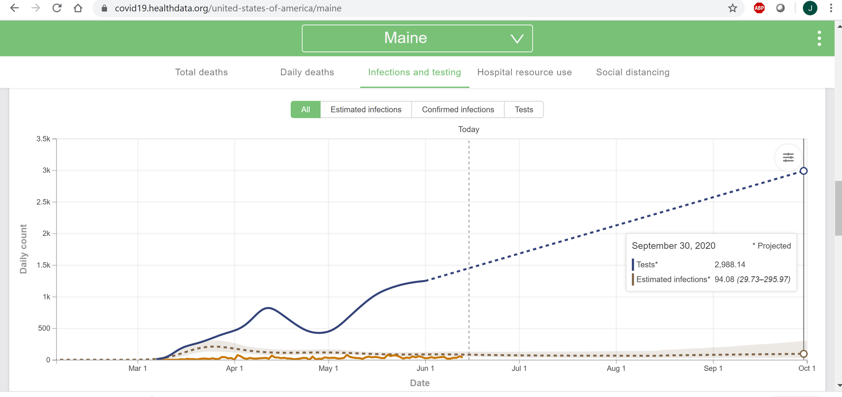842x397 pixels.
Task: Click the Tests projection endpoint marker
Action: 803,171
